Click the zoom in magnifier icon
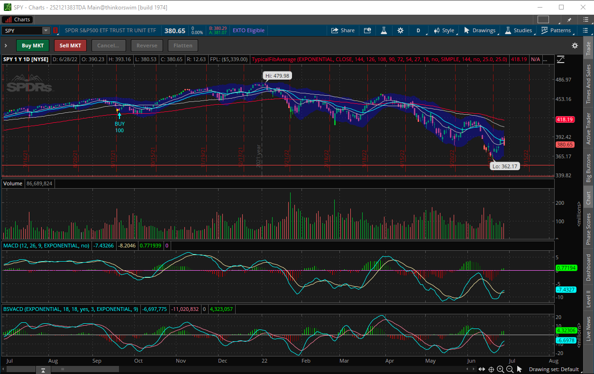This screenshot has height=374, width=594. click(x=501, y=369)
